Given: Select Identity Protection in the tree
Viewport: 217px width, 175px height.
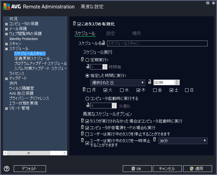Looking at the screenshot, I should click(x=23, y=39).
